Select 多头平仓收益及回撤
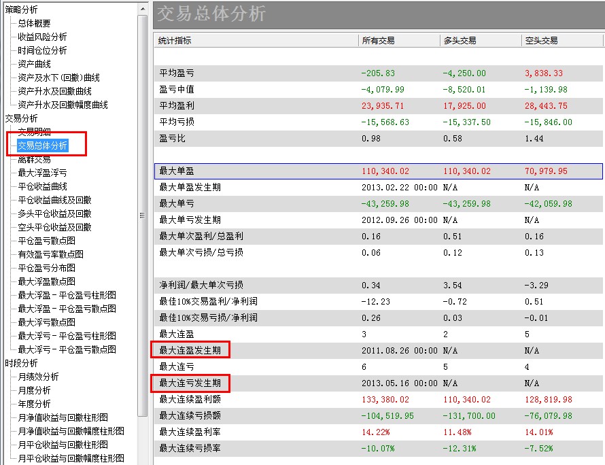This screenshot has height=465, width=605. (55, 213)
